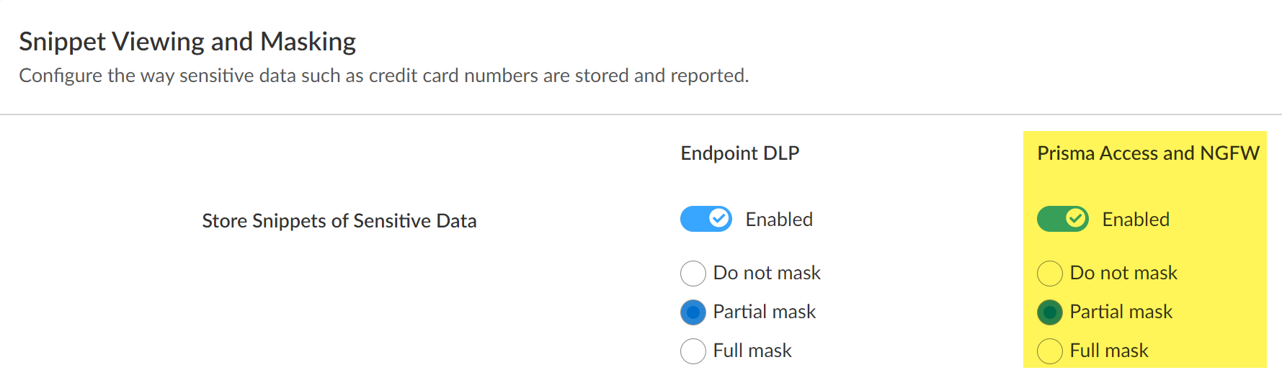Click 'Full mask' label text under Prisma Access
This screenshot has height=388, width=1282.
point(1108,351)
